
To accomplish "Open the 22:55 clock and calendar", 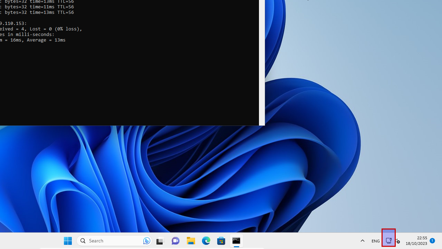I will (x=416, y=241).
